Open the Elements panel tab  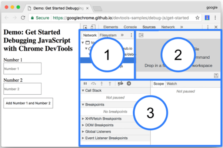pyautogui.click(x=111, y=27)
